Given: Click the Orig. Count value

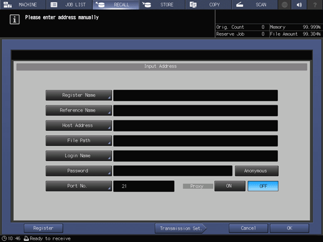Looking at the screenshot, I should point(263,27).
